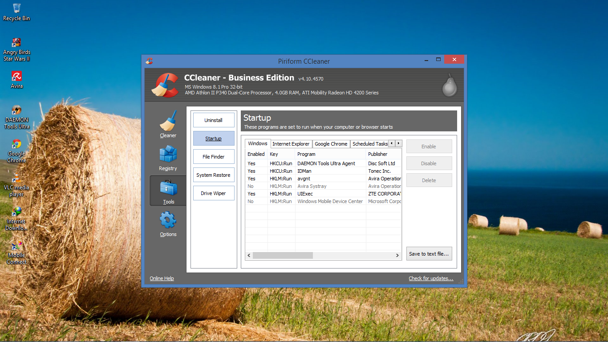This screenshot has width=608, height=342.
Task: Launch the Mobile Connect desktop shortcut
Action: [16, 252]
